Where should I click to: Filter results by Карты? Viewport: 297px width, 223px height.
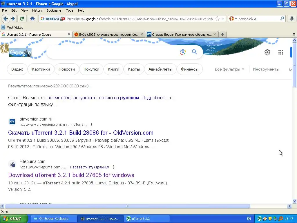click(134, 69)
